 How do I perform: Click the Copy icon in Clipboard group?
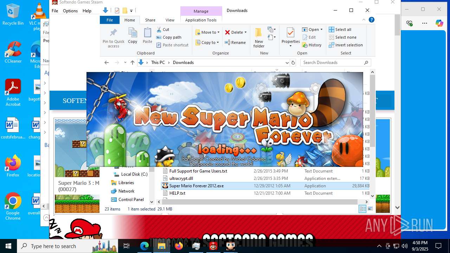click(133, 35)
